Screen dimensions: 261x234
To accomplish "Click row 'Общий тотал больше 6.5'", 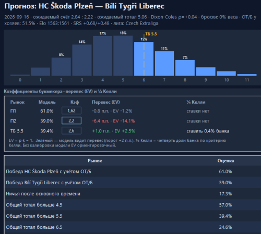I will pyautogui.click(x=133, y=227).
